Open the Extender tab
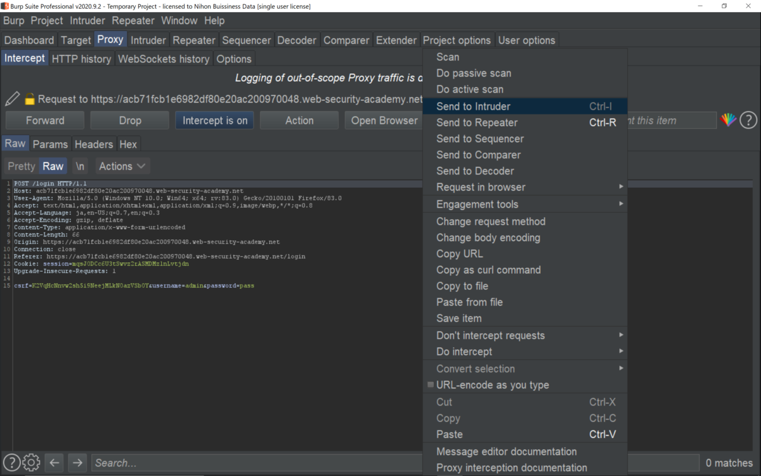 coord(396,40)
